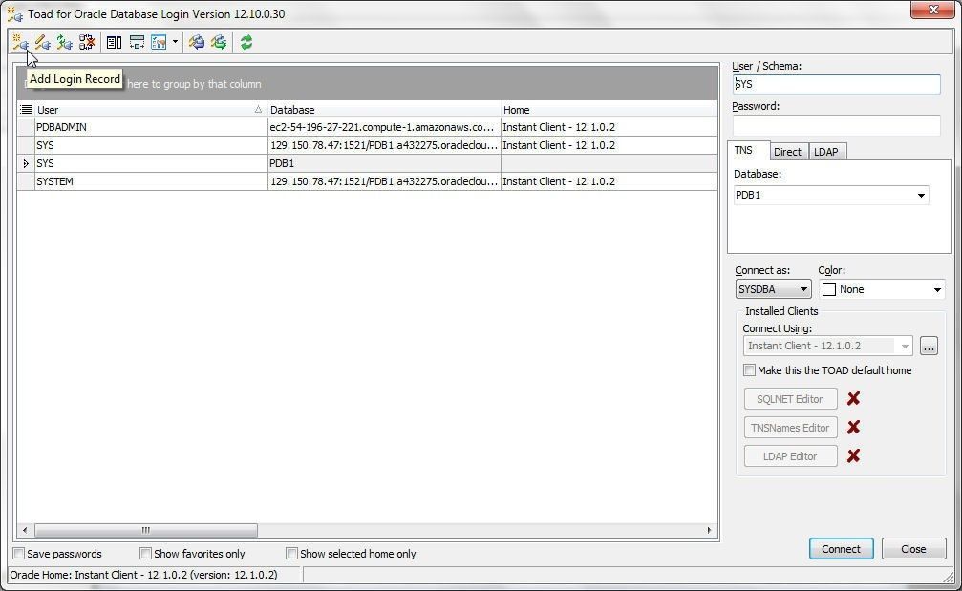
Task: Sort by the Database column header
Action: coord(384,110)
